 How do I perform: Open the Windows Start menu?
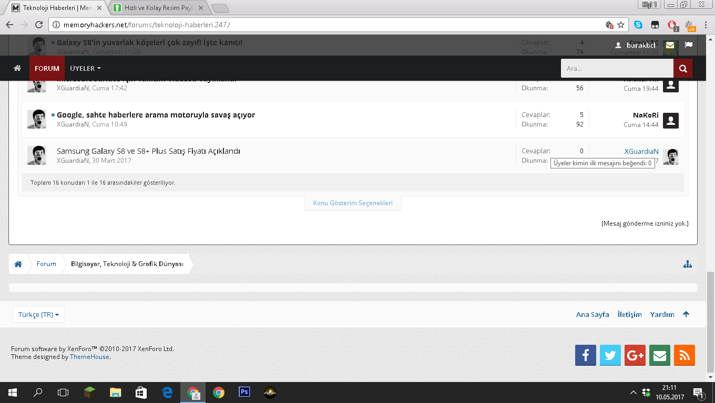[x=12, y=393]
